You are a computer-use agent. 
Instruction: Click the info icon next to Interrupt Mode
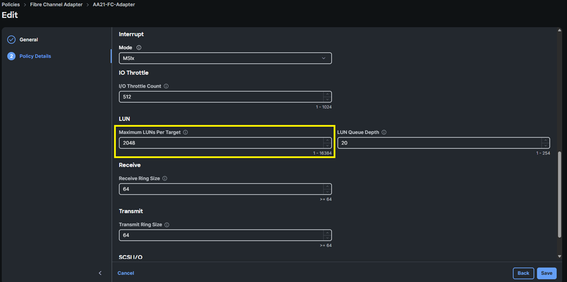tap(139, 48)
